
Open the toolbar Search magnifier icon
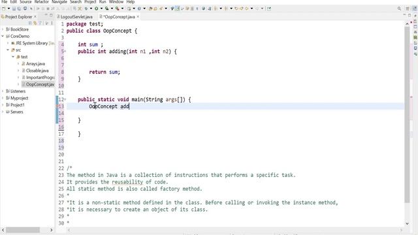tap(399, 8)
